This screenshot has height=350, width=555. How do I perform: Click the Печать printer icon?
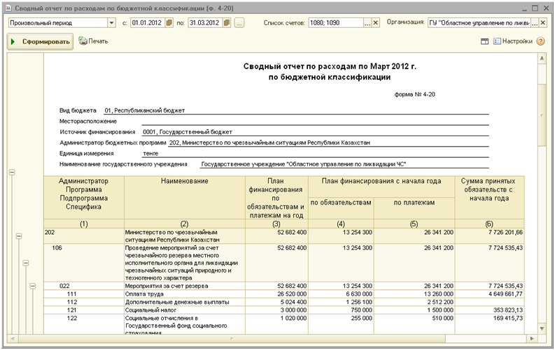pos(83,41)
